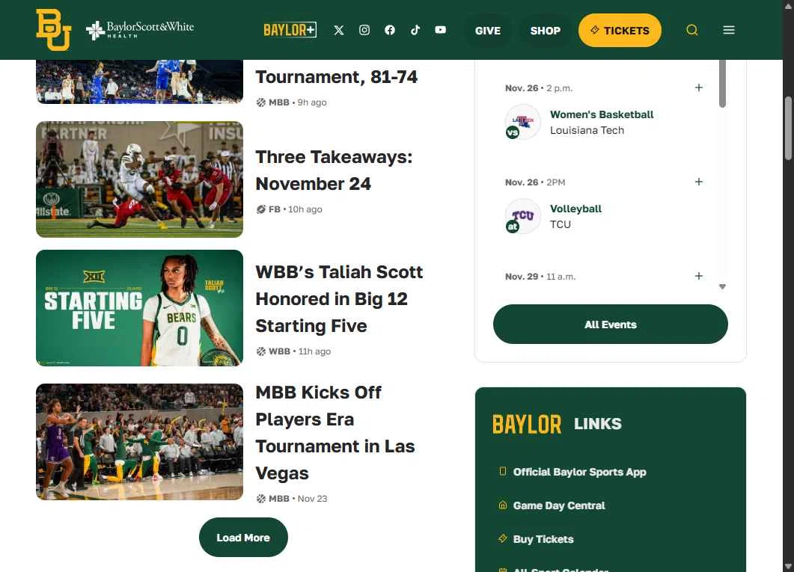Screen dimensions: 794x572
Task: Click the Baylor BU logo
Action: tap(53, 30)
